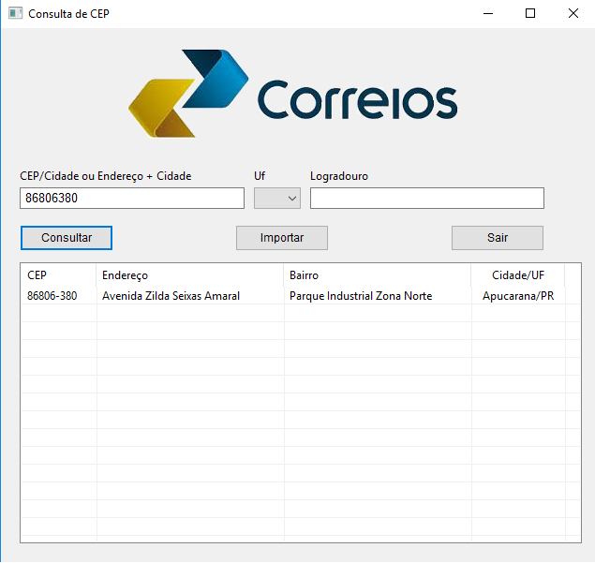Click into the Logradouro text field
595x563 pixels.
coord(426,198)
